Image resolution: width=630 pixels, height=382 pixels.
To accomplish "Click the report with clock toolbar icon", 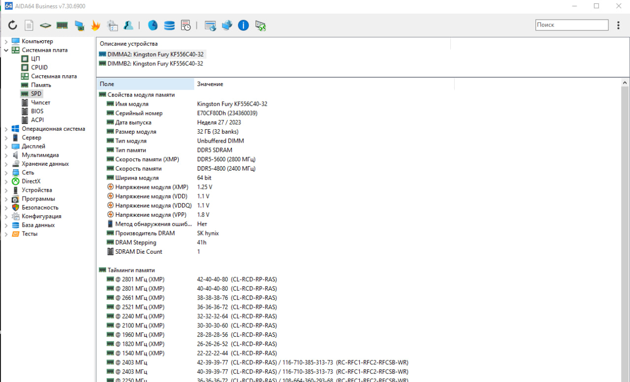I will 186,25.
